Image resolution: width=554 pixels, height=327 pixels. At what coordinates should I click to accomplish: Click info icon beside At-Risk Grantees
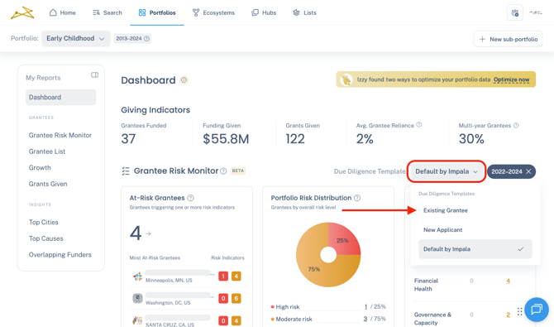pyautogui.click(x=190, y=198)
